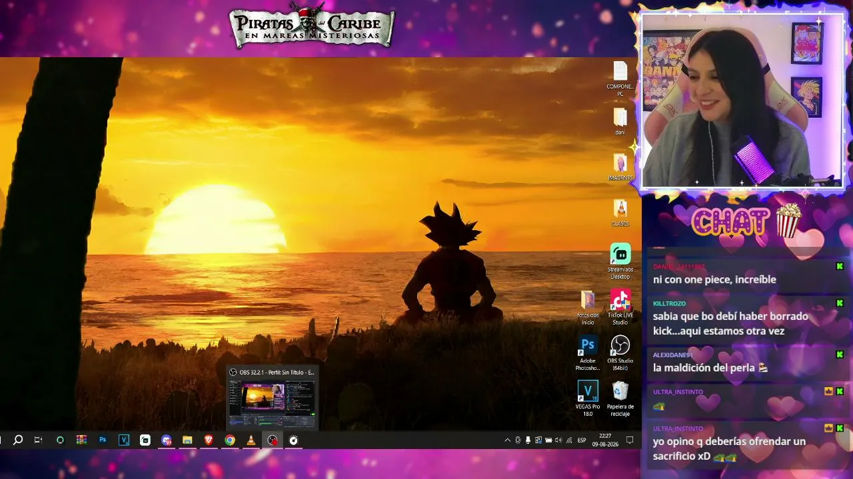Open the white dial app on taskbar
This screenshot has width=853, height=479.
click(293, 440)
